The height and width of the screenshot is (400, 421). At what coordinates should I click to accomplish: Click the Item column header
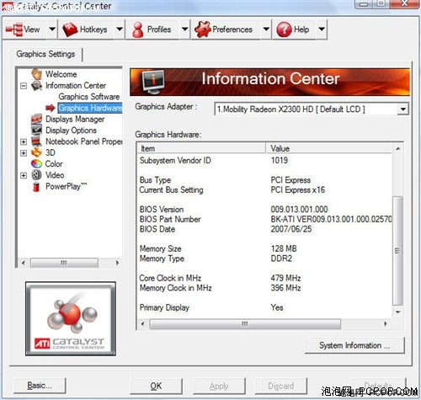[x=201, y=148]
